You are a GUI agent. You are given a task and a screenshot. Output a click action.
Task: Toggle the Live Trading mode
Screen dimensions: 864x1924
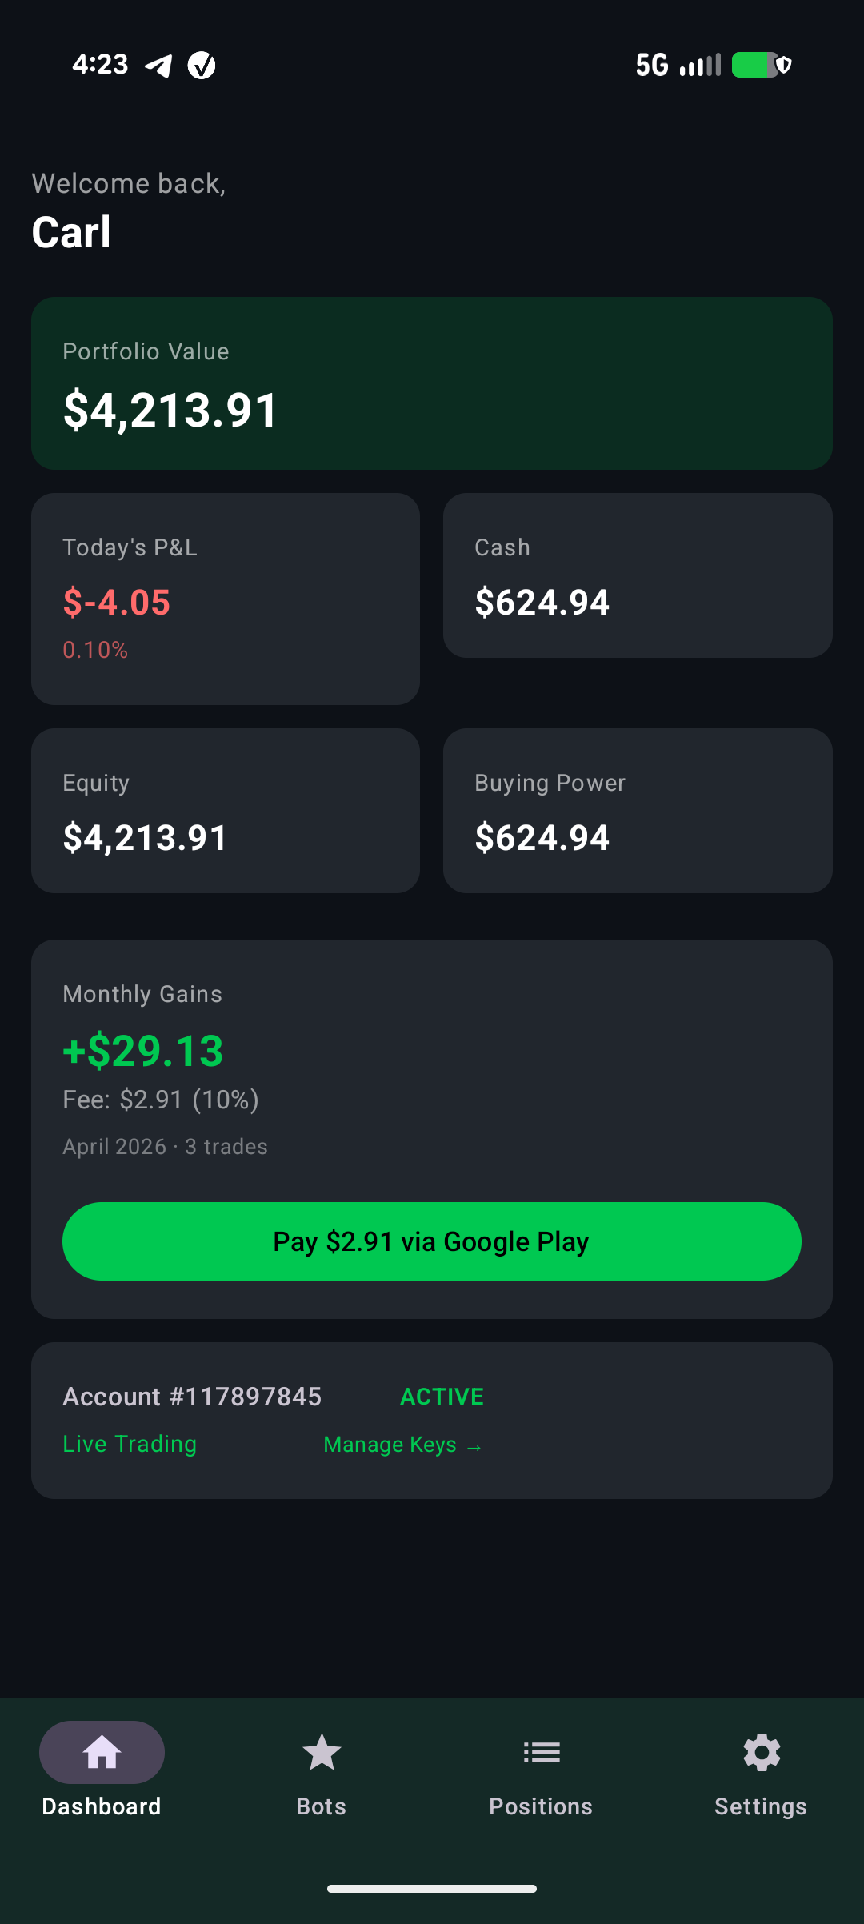129,1444
